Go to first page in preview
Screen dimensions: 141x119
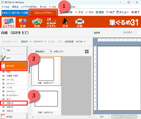coord(113,117)
